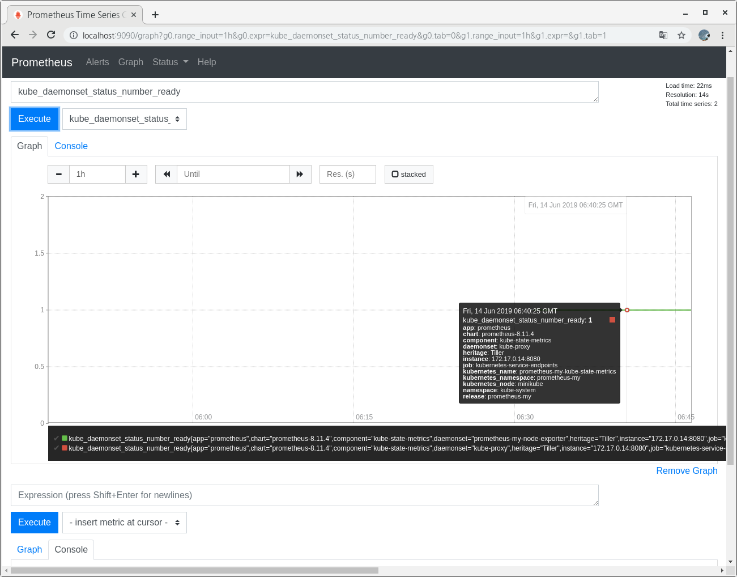Open the Help page
The width and height of the screenshot is (737, 577).
tap(207, 62)
